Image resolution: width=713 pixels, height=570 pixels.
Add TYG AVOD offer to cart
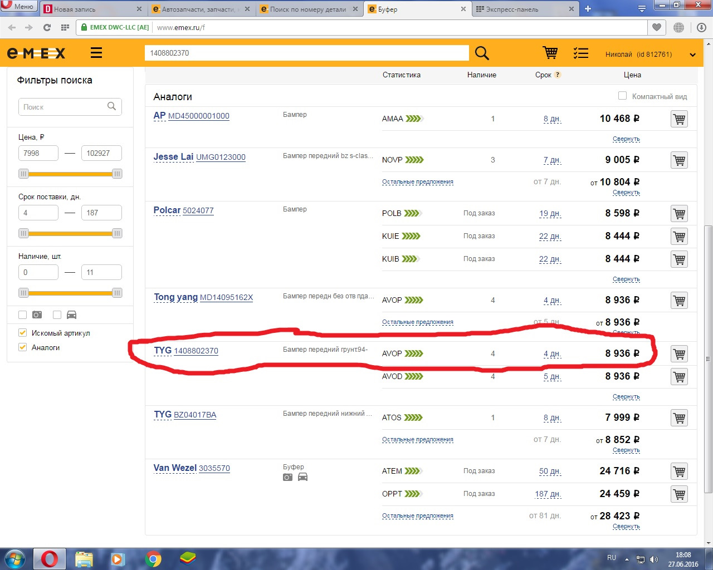680,377
